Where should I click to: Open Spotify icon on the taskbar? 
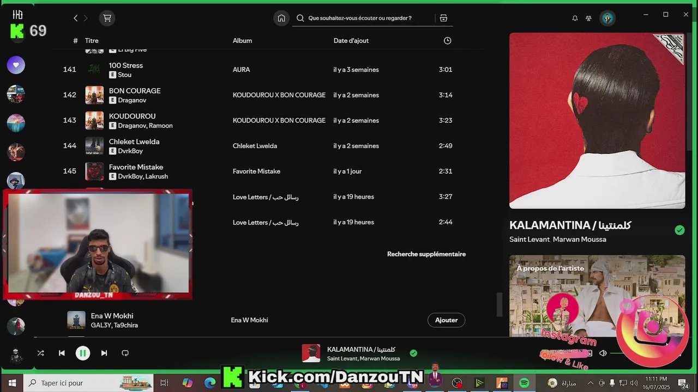coord(524,383)
